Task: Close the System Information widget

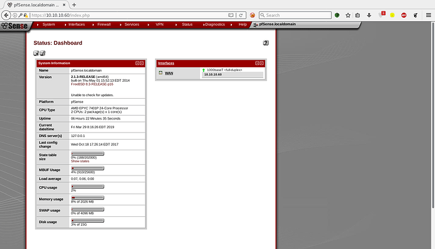Action: pos(142,63)
